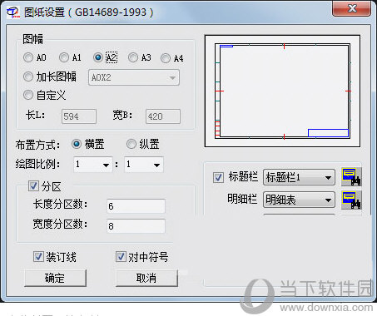Open the A0X2 extended size dropdown
Image resolution: width=377 pixels, height=316 pixels.
134,77
